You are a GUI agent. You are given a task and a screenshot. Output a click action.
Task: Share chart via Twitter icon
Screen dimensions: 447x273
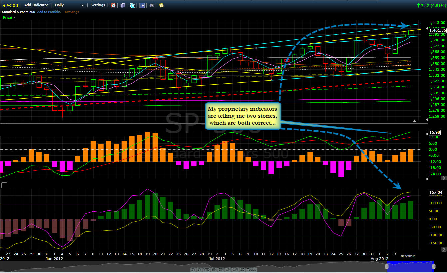click(132, 5)
